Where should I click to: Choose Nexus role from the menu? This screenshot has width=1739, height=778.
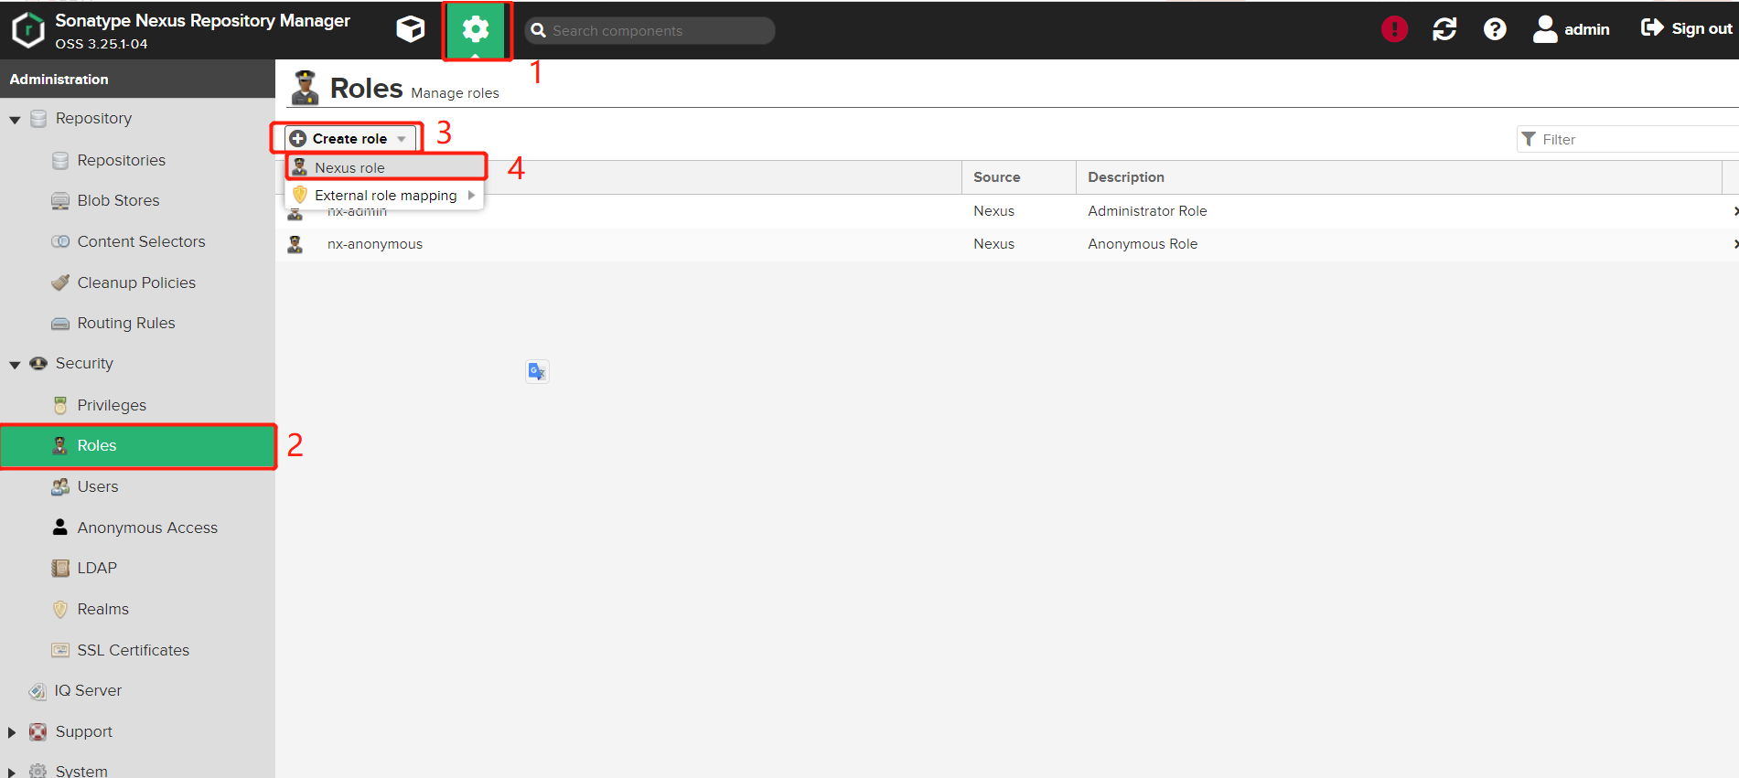(x=385, y=167)
